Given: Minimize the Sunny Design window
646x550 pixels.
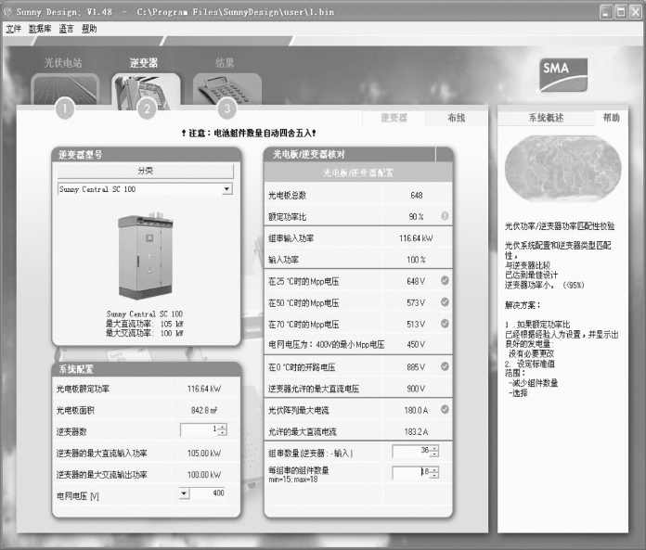Looking at the screenshot, I should pos(605,11).
